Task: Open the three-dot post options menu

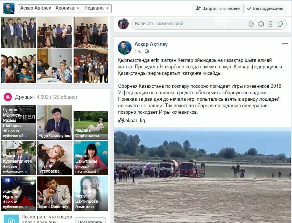Action: pos(285,44)
